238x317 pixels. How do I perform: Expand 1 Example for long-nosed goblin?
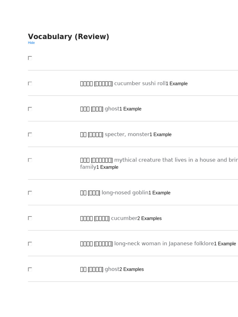click(160, 193)
